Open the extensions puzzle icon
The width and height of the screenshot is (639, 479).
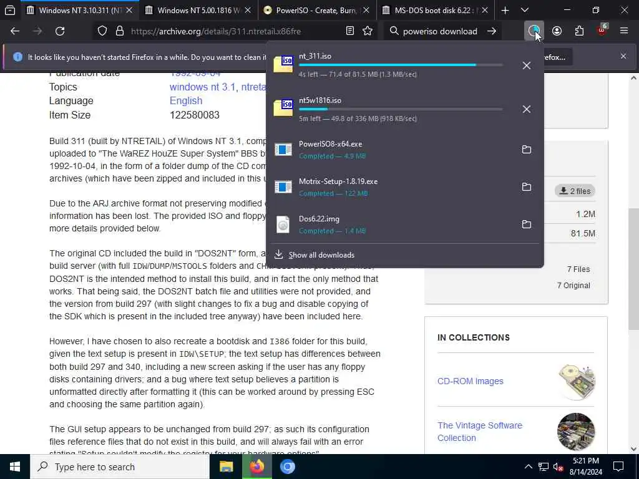pos(579,31)
